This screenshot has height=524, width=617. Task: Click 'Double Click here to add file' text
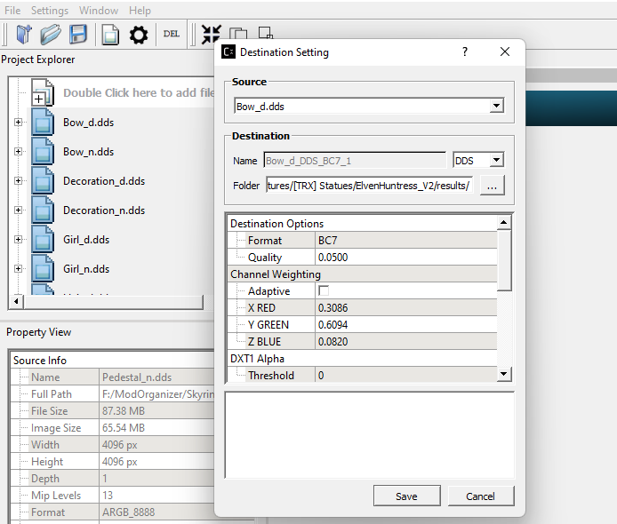[139, 92]
